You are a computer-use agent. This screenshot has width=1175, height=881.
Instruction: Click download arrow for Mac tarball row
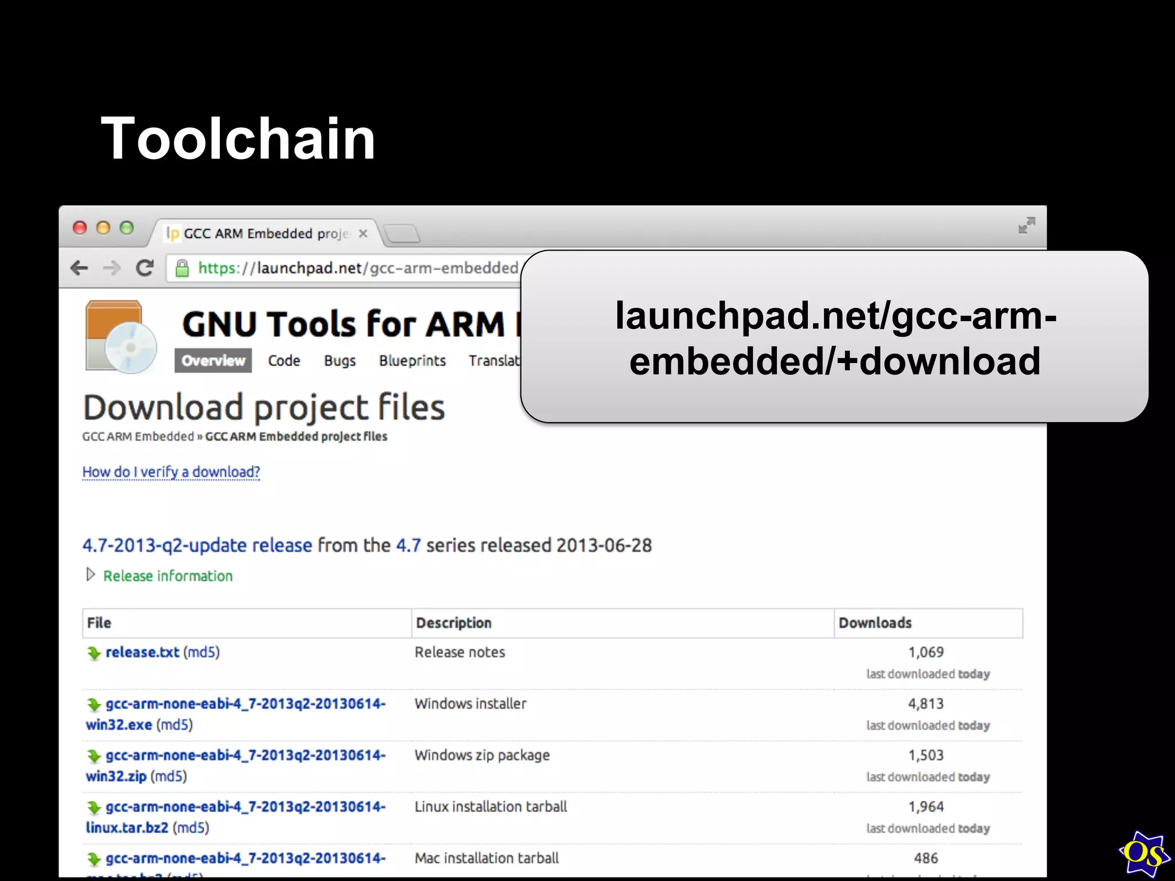[x=94, y=859]
